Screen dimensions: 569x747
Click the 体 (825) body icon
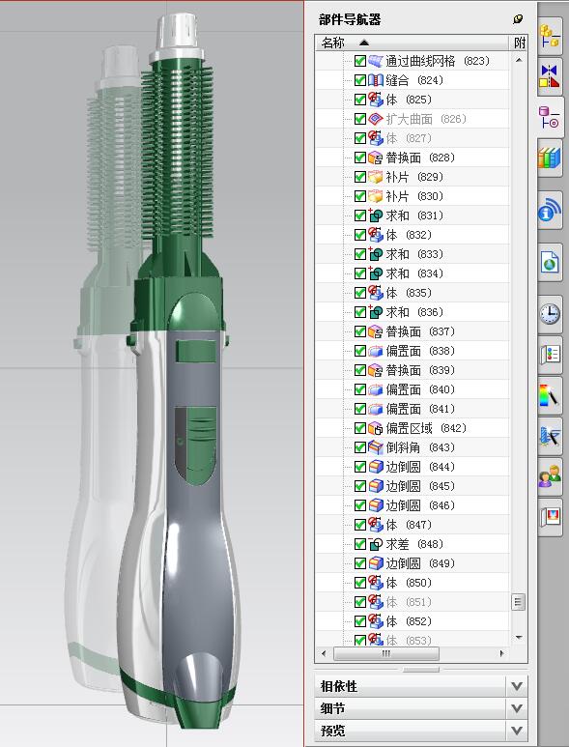click(376, 100)
